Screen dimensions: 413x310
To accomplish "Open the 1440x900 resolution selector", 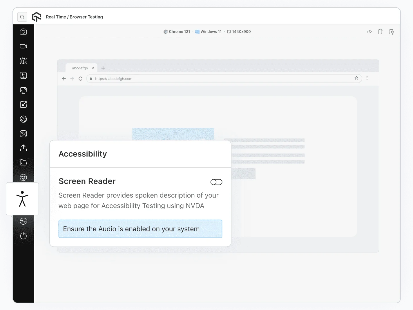I will [x=239, y=31].
